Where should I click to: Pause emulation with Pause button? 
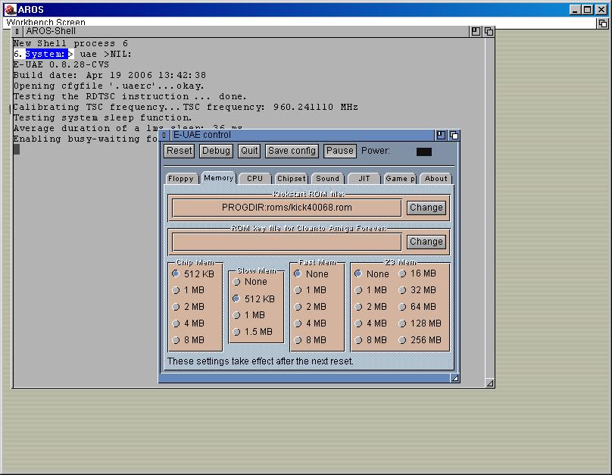[x=340, y=151]
